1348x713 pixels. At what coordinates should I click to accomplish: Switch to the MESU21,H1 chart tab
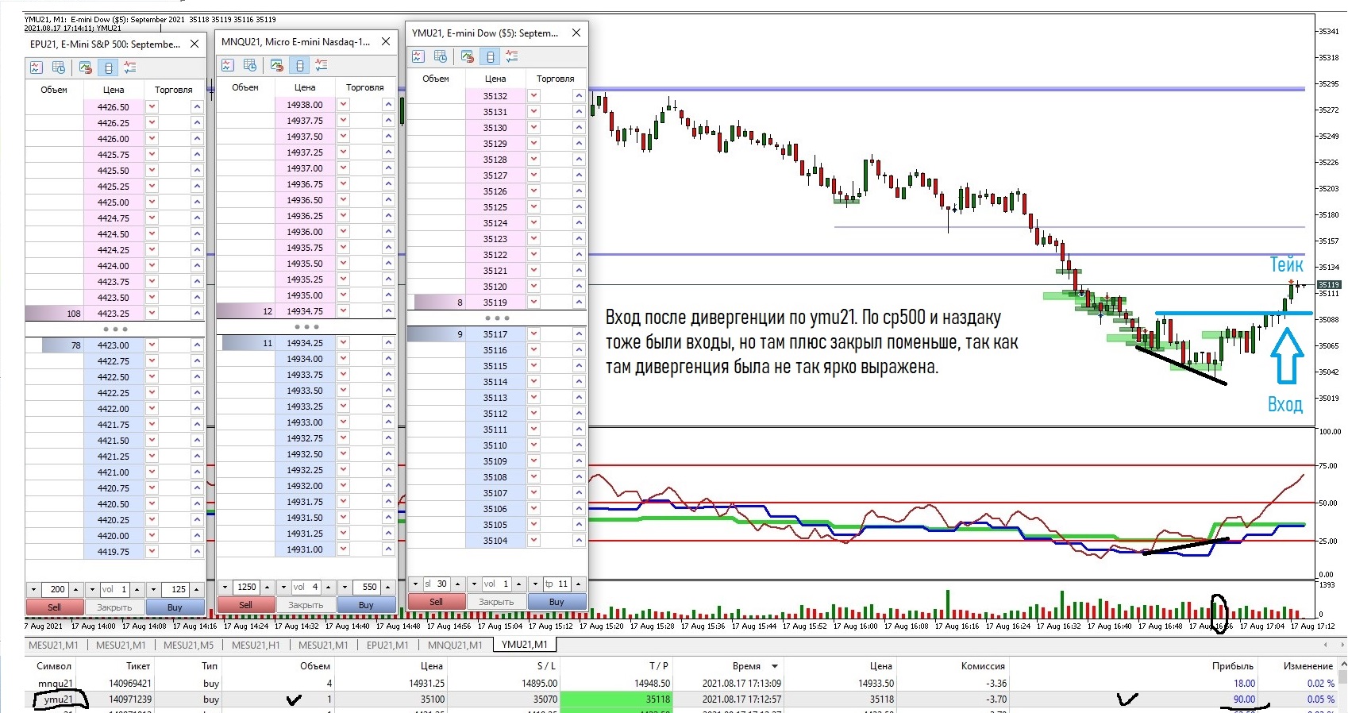[x=256, y=645]
